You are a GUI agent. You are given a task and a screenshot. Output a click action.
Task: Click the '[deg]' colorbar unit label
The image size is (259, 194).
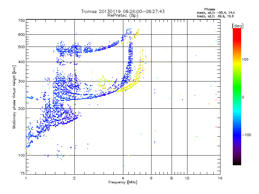(x=238, y=26)
